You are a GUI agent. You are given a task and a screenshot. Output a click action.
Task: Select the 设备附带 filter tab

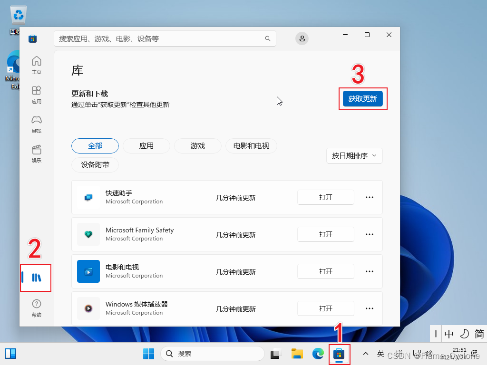click(95, 165)
